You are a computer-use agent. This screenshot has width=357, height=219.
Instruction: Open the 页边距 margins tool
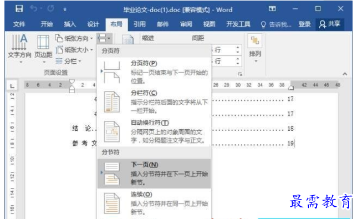43,48
